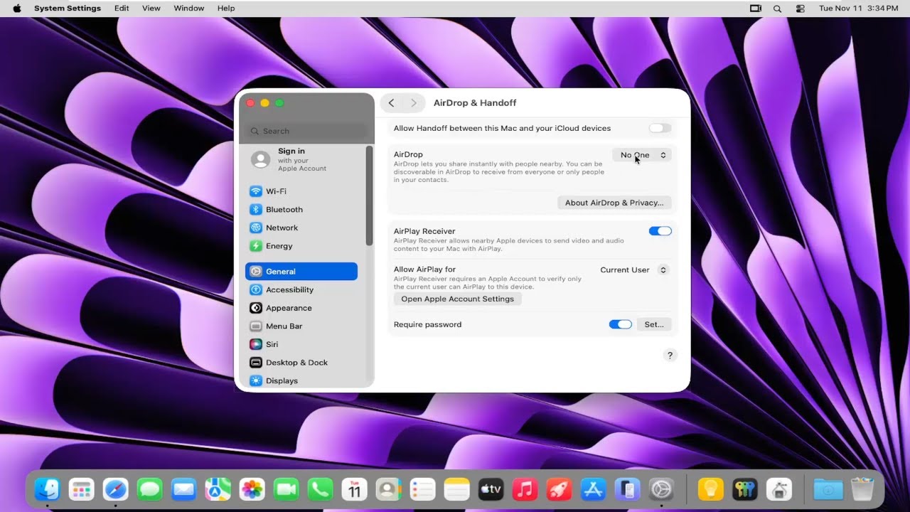The width and height of the screenshot is (910, 512).
Task: Open Maps from the Dock
Action: click(218, 489)
